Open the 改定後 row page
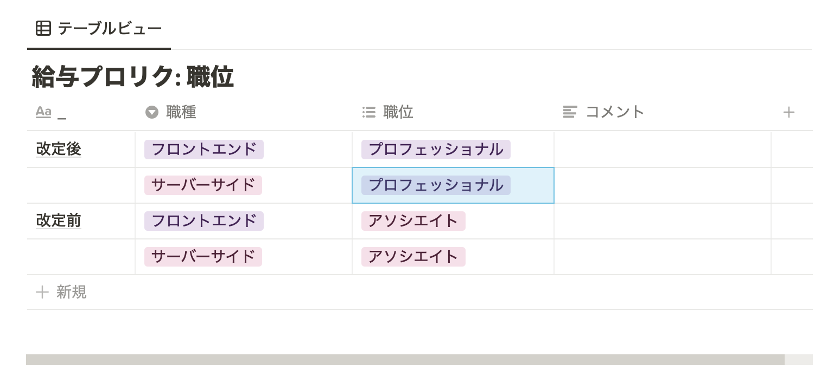 (59, 150)
